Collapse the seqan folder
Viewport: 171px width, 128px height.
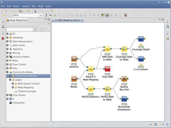click(x=10, y=80)
